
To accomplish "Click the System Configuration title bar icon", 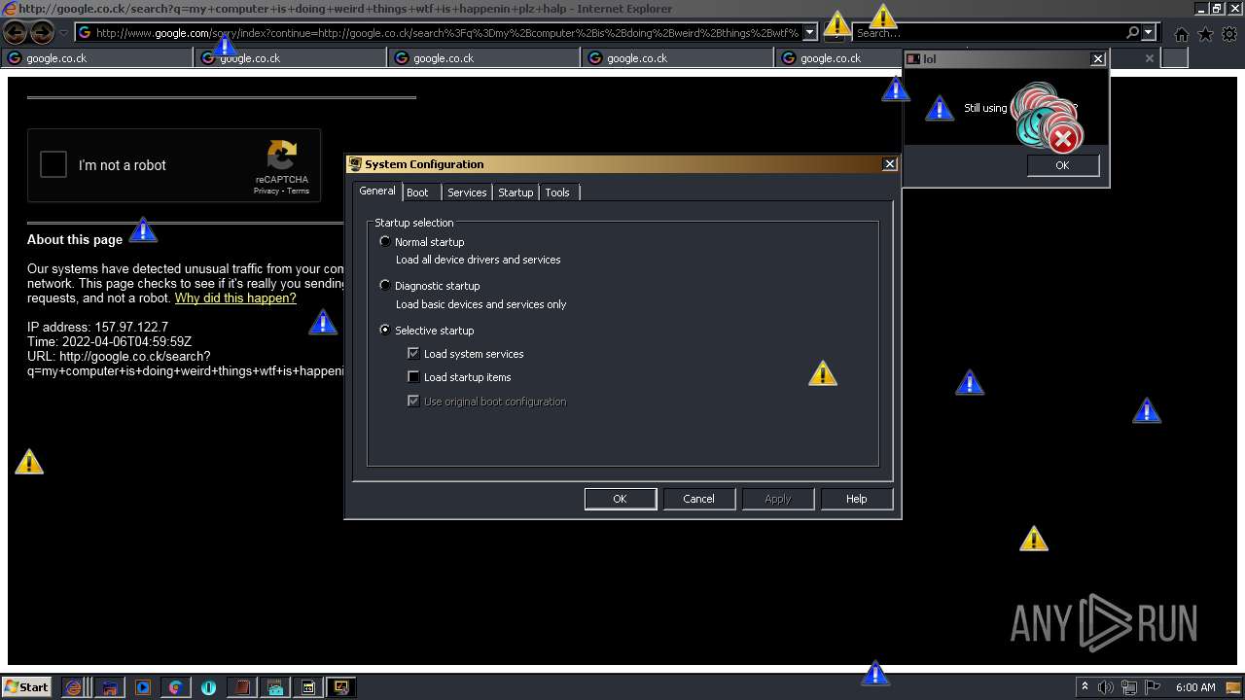I will 356,164.
